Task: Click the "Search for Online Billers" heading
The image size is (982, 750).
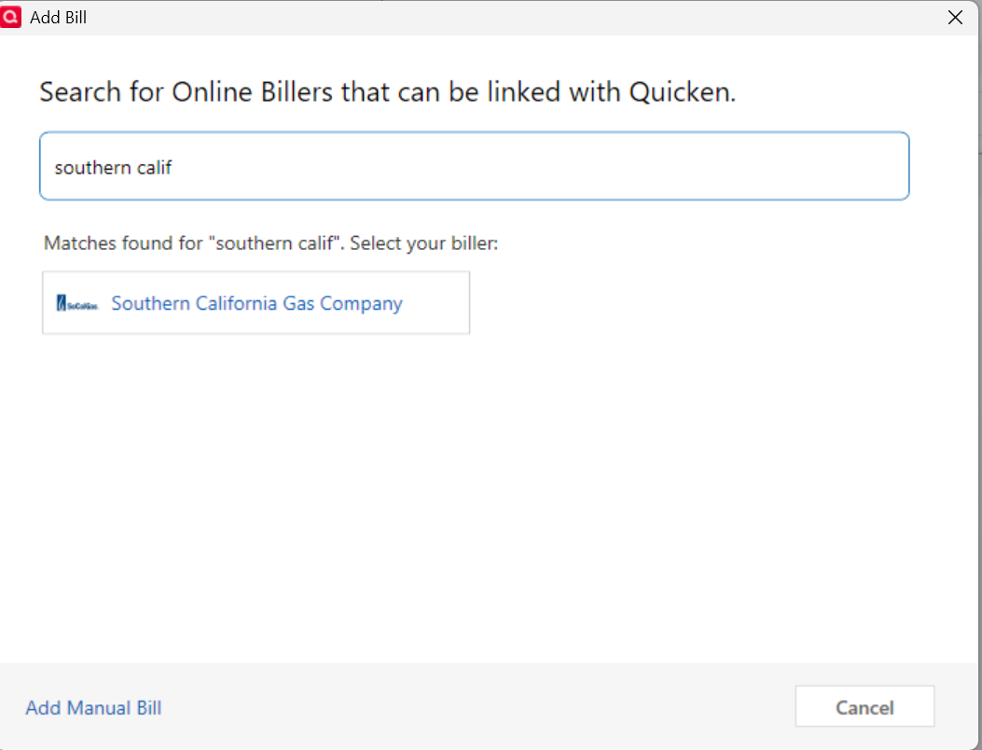Action: [233, 91]
